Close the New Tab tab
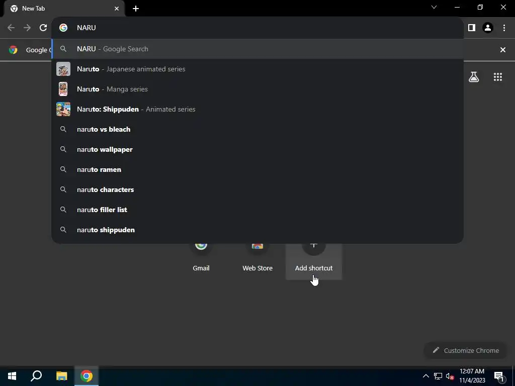 117,9
